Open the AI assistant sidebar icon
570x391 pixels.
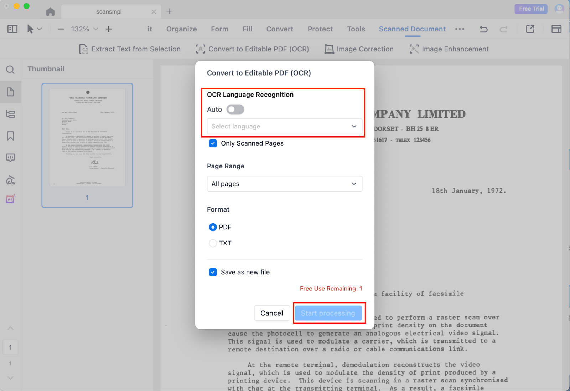pyautogui.click(x=10, y=199)
